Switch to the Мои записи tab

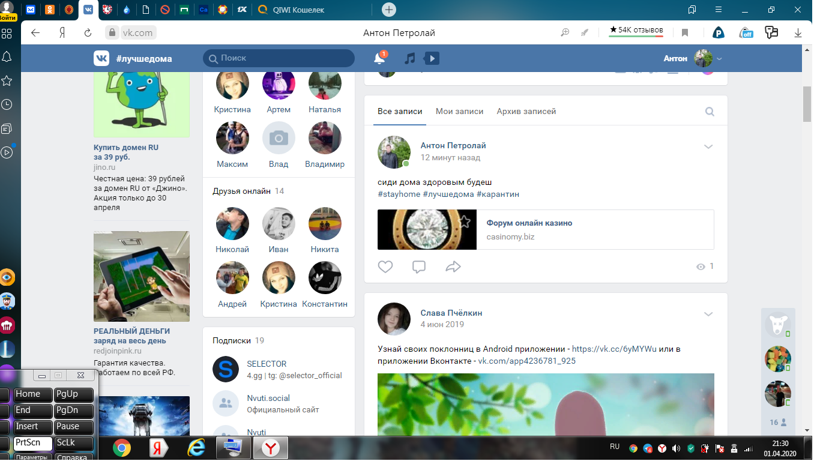pyautogui.click(x=459, y=112)
